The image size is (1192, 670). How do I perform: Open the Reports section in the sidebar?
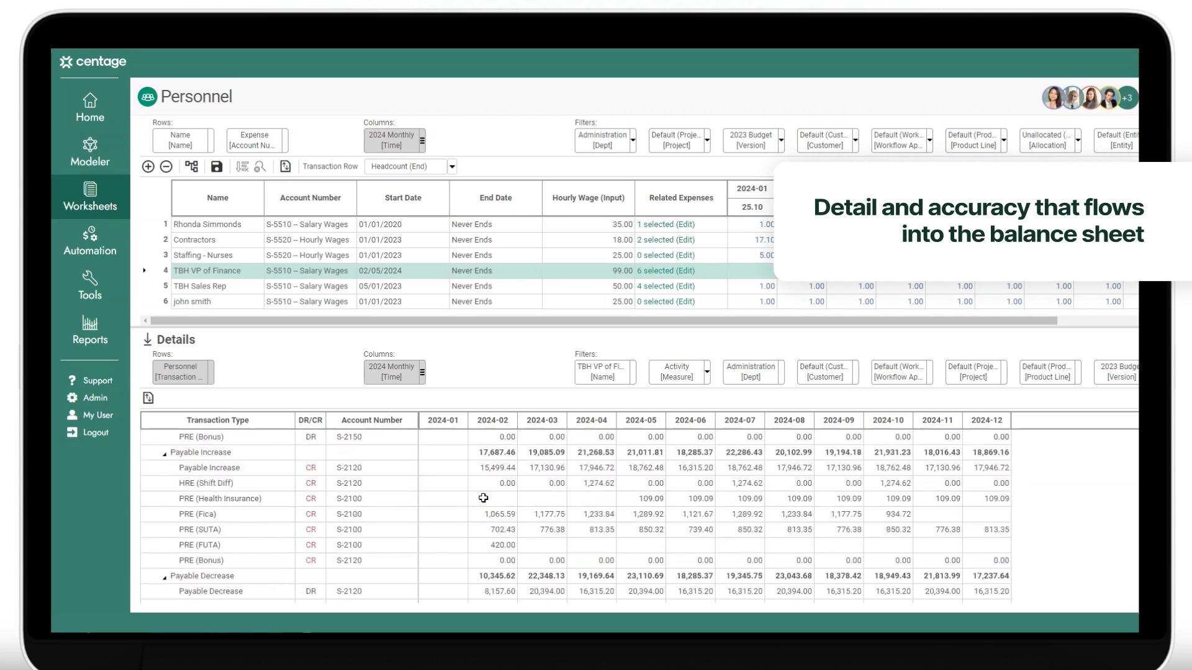[x=90, y=330]
